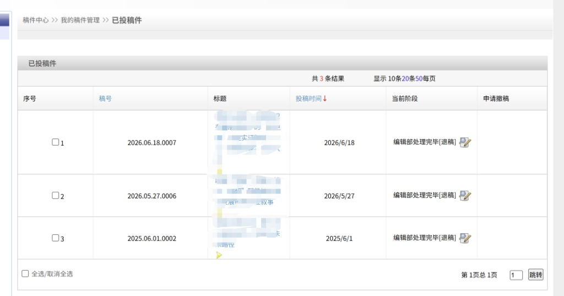Tick the checkbox for row 2
This screenshot has height=296, width=564.
point(56,195)
